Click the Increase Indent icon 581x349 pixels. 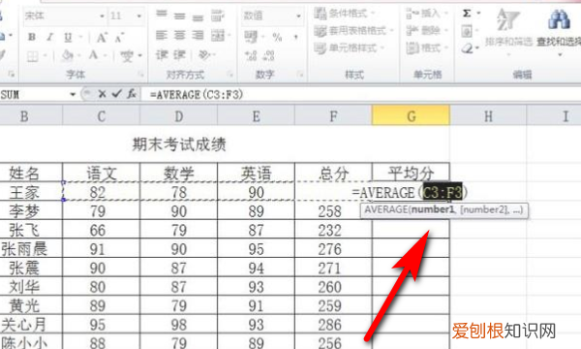180,55
